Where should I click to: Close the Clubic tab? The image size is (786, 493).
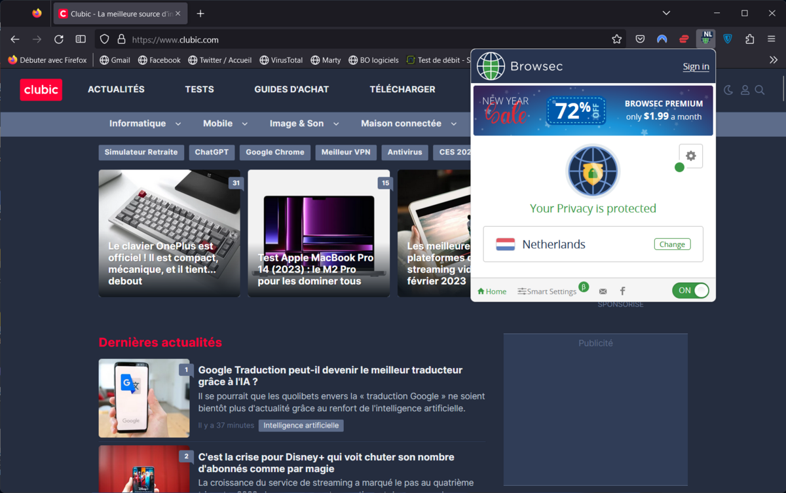pyautogui.click(x=178, y=13)
